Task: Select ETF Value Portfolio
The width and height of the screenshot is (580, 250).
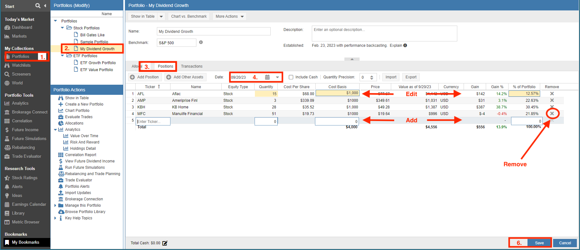Action: [96, 70]
